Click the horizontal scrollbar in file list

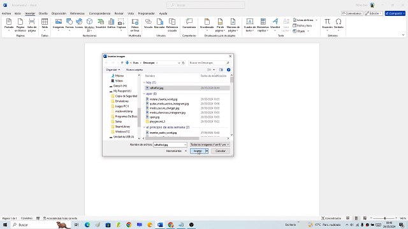click(x=171, y=139)
